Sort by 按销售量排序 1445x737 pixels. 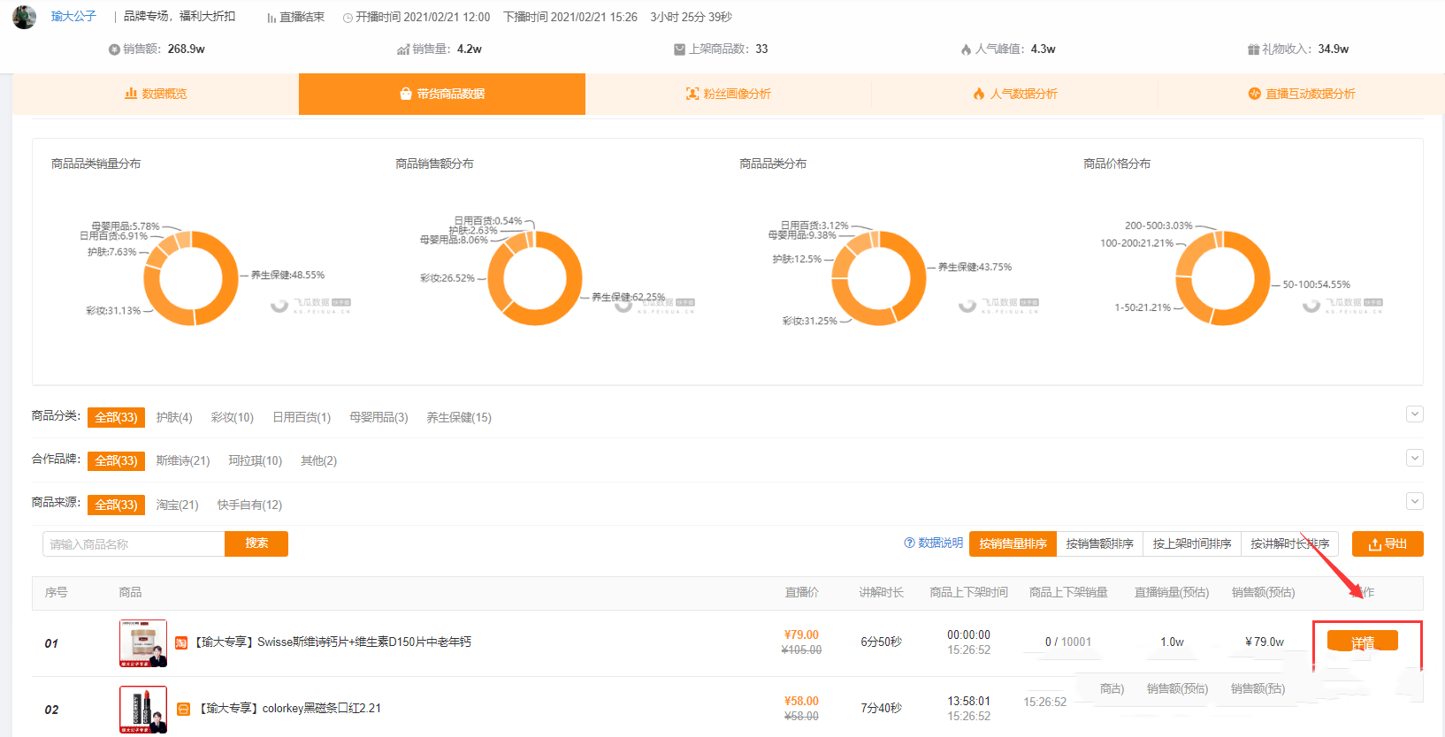[x=1013, y=543]
